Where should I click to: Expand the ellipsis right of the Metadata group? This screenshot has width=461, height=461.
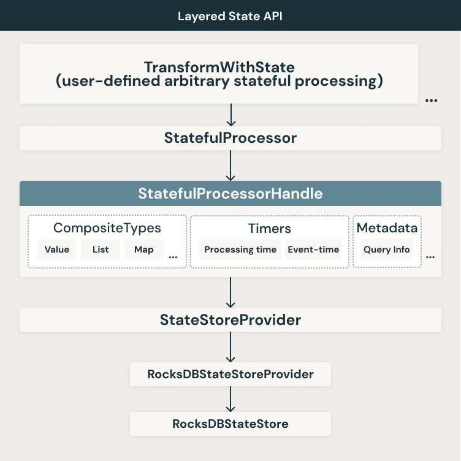431,257
